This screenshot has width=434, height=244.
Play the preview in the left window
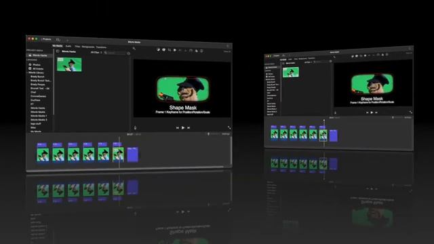pos(183,128)
